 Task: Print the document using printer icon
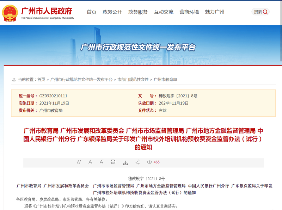pyautogui.click(x=113, y=162)
